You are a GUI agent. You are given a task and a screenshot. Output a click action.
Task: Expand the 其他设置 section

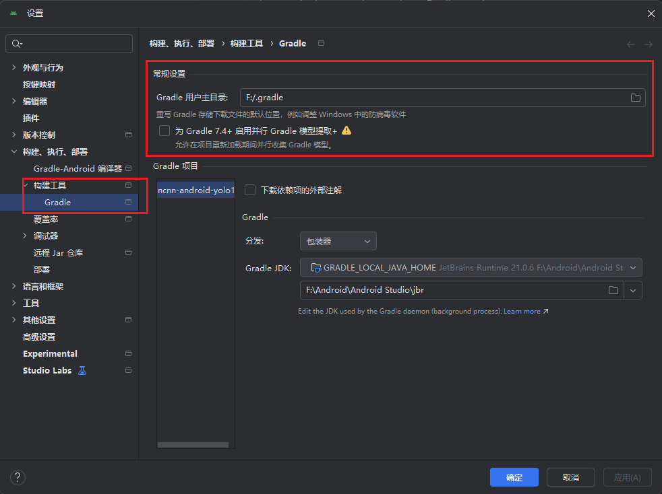(x=14, y=320)
